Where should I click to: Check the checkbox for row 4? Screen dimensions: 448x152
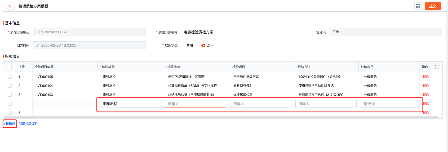point(10,104)
